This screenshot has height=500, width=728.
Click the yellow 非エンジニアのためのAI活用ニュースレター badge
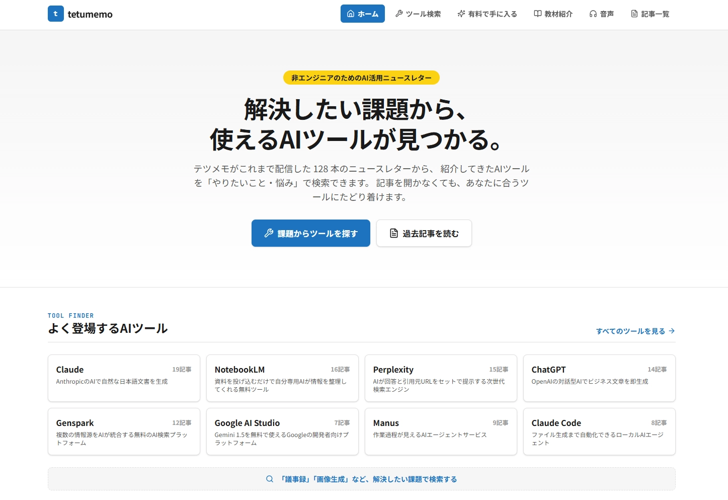tap(361, 78)
